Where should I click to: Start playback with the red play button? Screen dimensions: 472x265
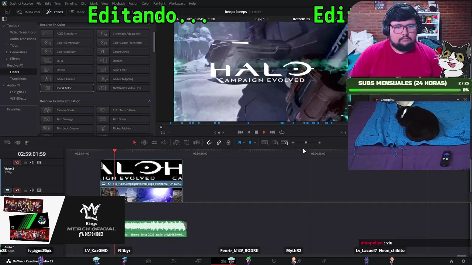(264, 132)
